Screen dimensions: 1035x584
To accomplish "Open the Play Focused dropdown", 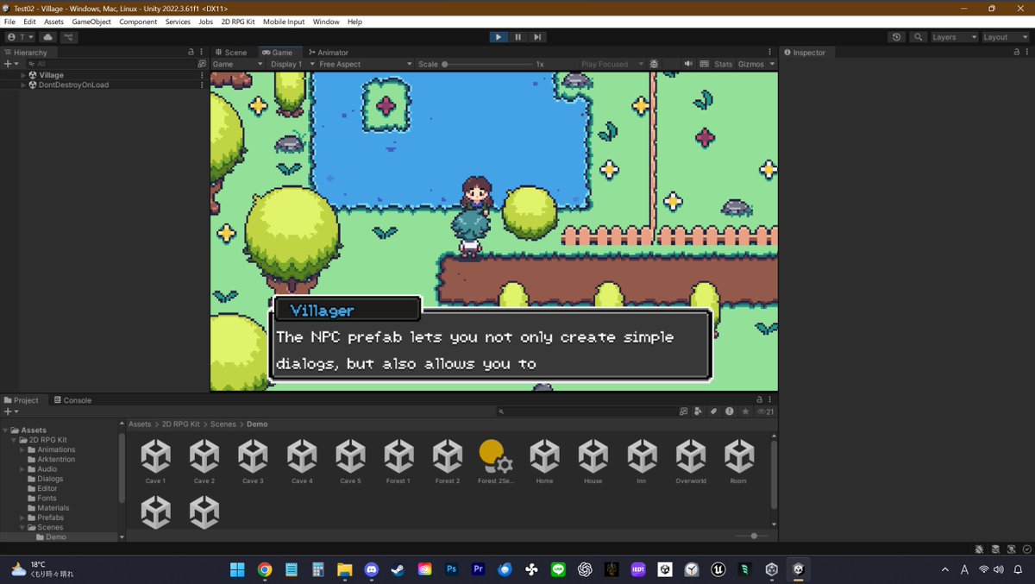I will (x=612, y=64).
